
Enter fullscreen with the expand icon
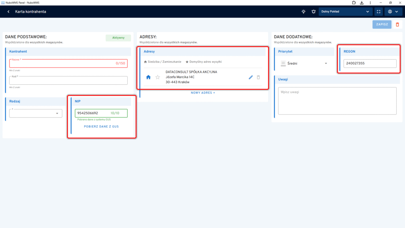pyautogui.click(x=379, y=11)
